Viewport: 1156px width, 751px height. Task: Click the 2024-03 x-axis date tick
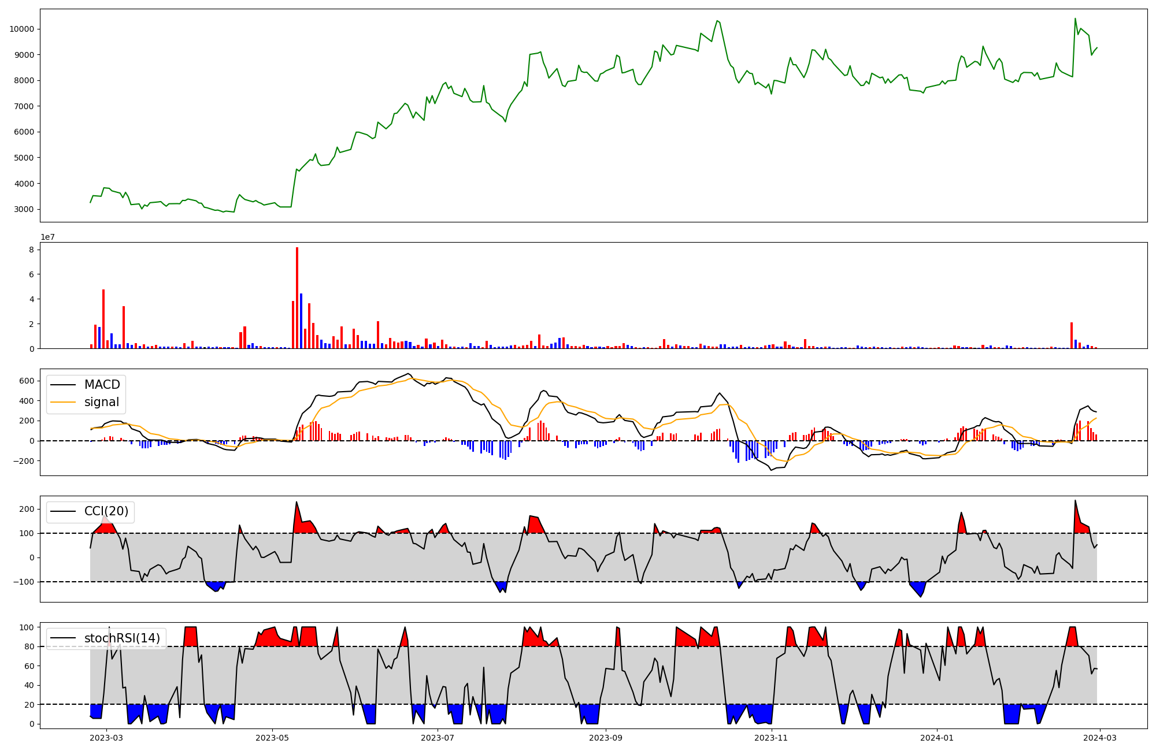(1099, 738)
